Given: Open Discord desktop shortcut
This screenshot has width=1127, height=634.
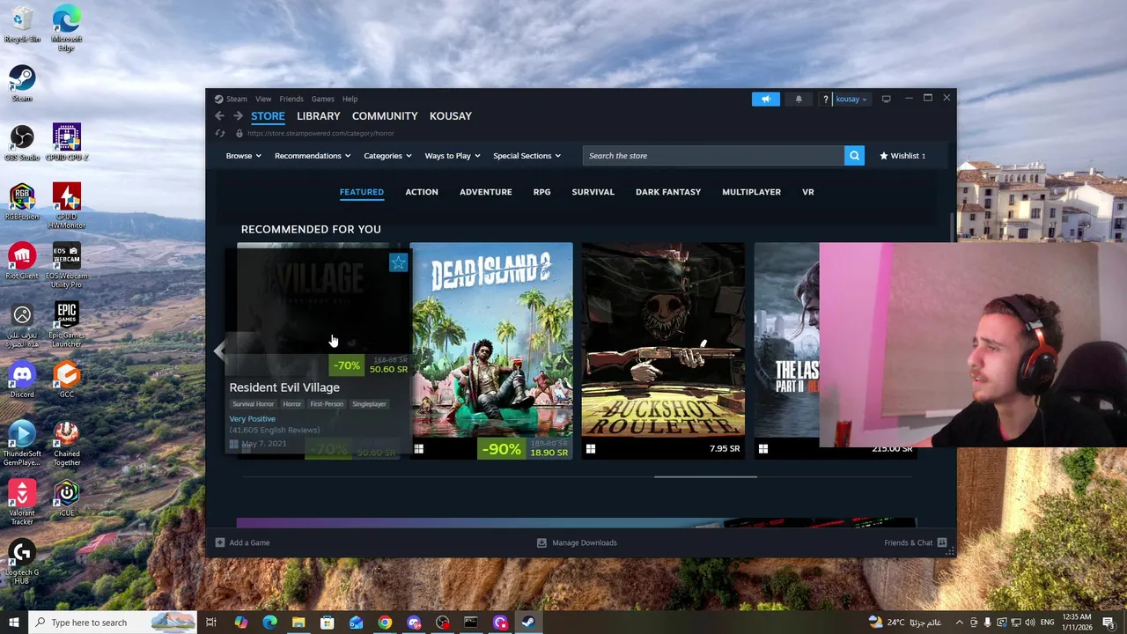Looking at the screenshot, I should 22,380.
